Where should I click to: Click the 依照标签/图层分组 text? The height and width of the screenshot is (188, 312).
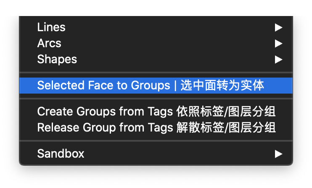pyautogui.click(x=226, y=111)
